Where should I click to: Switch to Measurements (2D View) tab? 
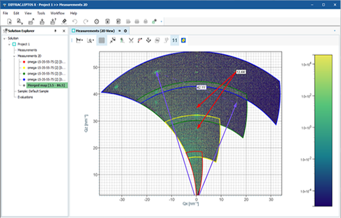coord(95,31)
